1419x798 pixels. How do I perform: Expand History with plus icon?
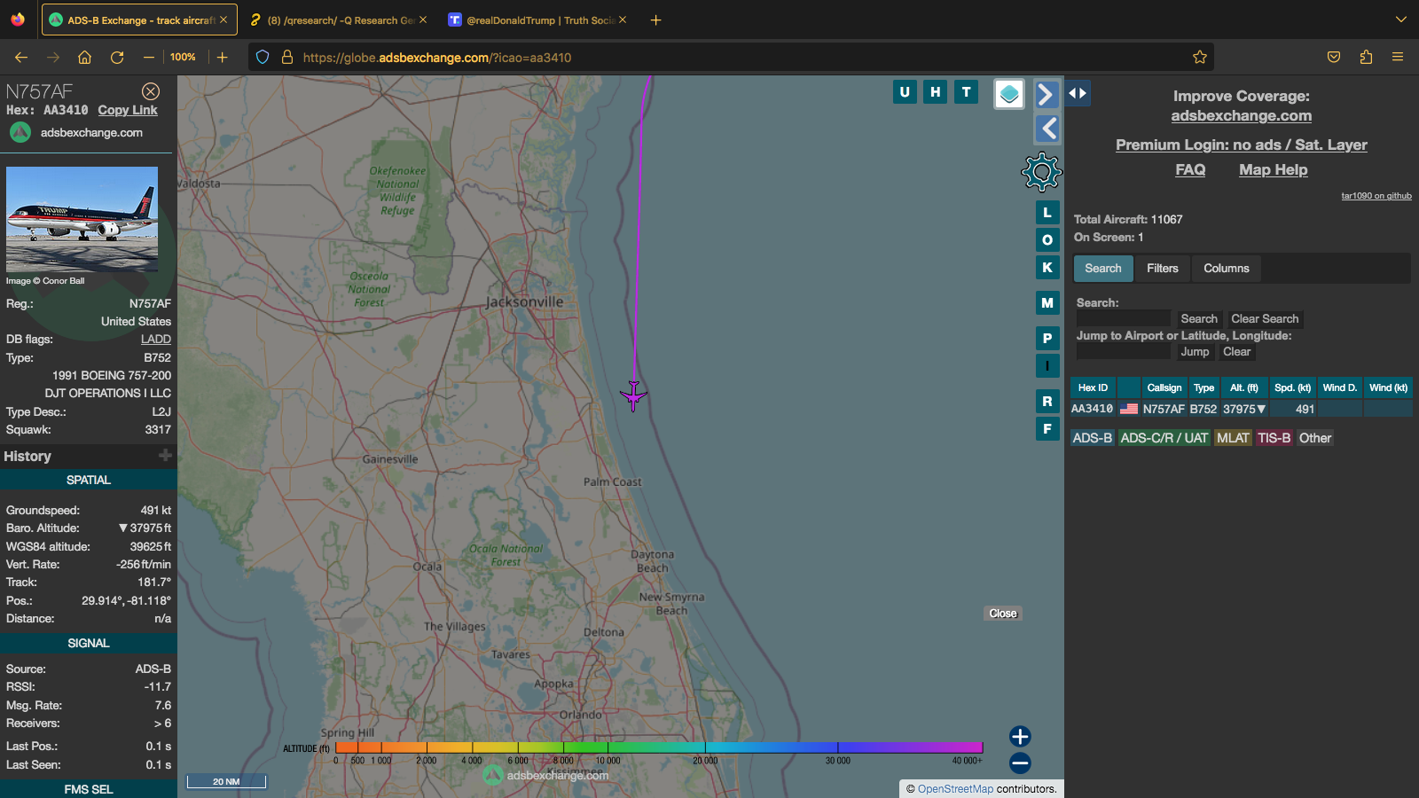tap(165, 456)
